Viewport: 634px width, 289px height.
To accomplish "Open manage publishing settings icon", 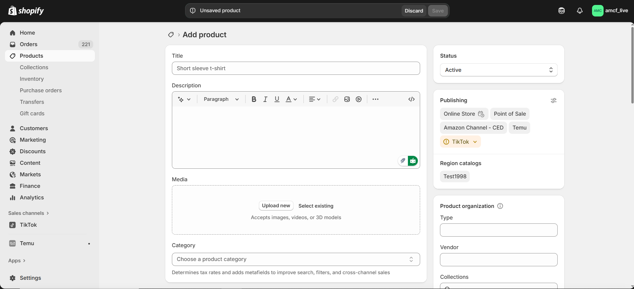I will pos(553,101).
